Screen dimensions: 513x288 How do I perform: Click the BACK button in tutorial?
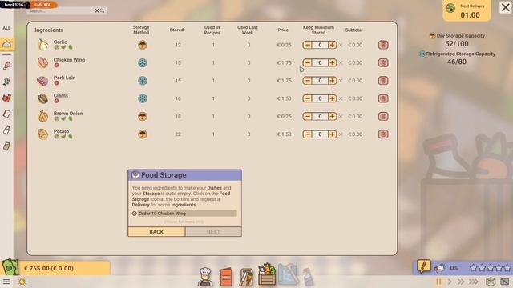click(156, 232)
